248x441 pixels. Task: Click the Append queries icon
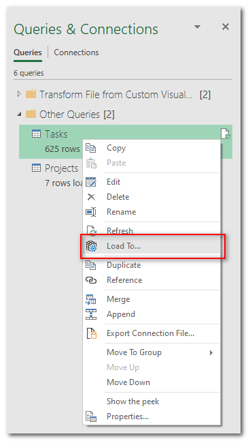click(91, 314)
